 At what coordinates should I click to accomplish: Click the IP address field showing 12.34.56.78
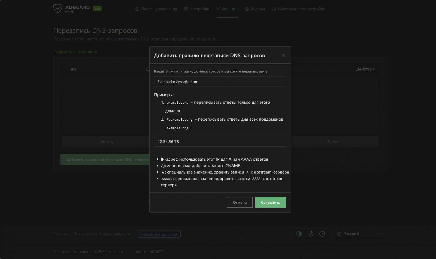pyautogui.click(x=220, y=141)
